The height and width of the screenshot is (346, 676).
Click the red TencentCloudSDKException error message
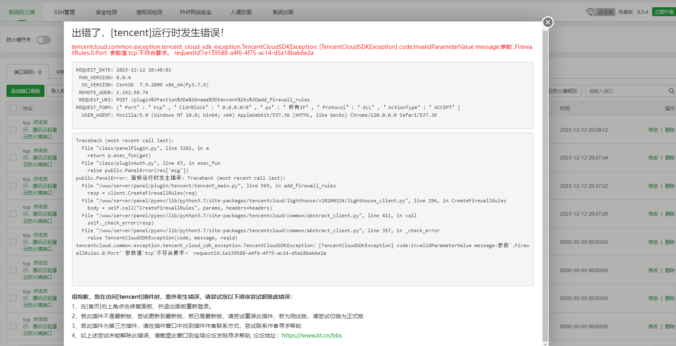(302, 50)
